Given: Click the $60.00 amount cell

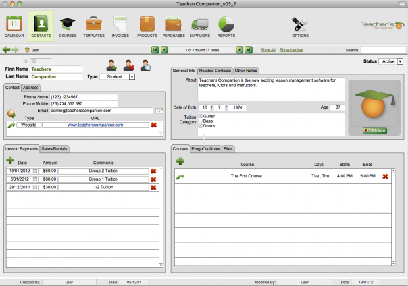Looking at the screenshot, I should point(47,171).
